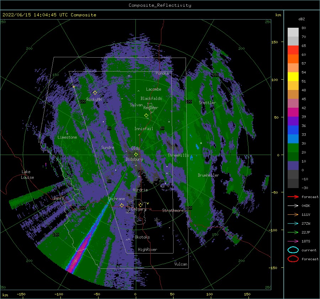Click the Banff label on map
Screen dimensions: 320x299
coord(59,198)
